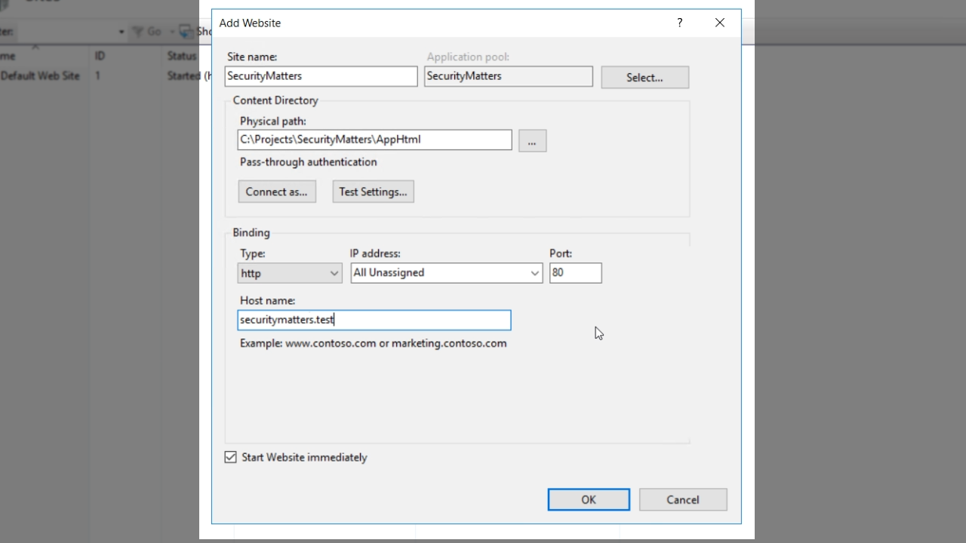
Task: Cancel the Add Website dialog
Action: pos(683,499)
